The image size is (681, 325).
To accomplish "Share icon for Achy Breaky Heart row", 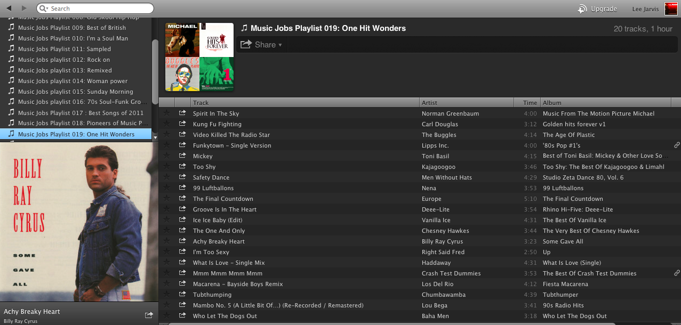I will (x=182, y=241).
